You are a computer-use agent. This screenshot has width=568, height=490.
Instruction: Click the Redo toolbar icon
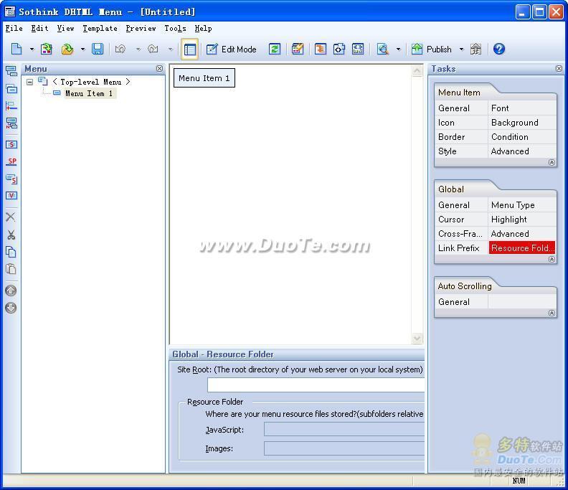(153, 49)
